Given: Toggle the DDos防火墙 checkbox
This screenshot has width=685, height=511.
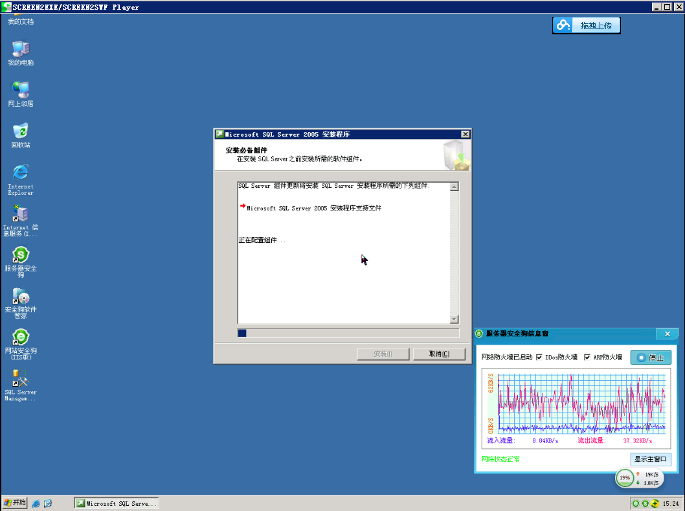Looking at the screenshot, I should (539, 357).
